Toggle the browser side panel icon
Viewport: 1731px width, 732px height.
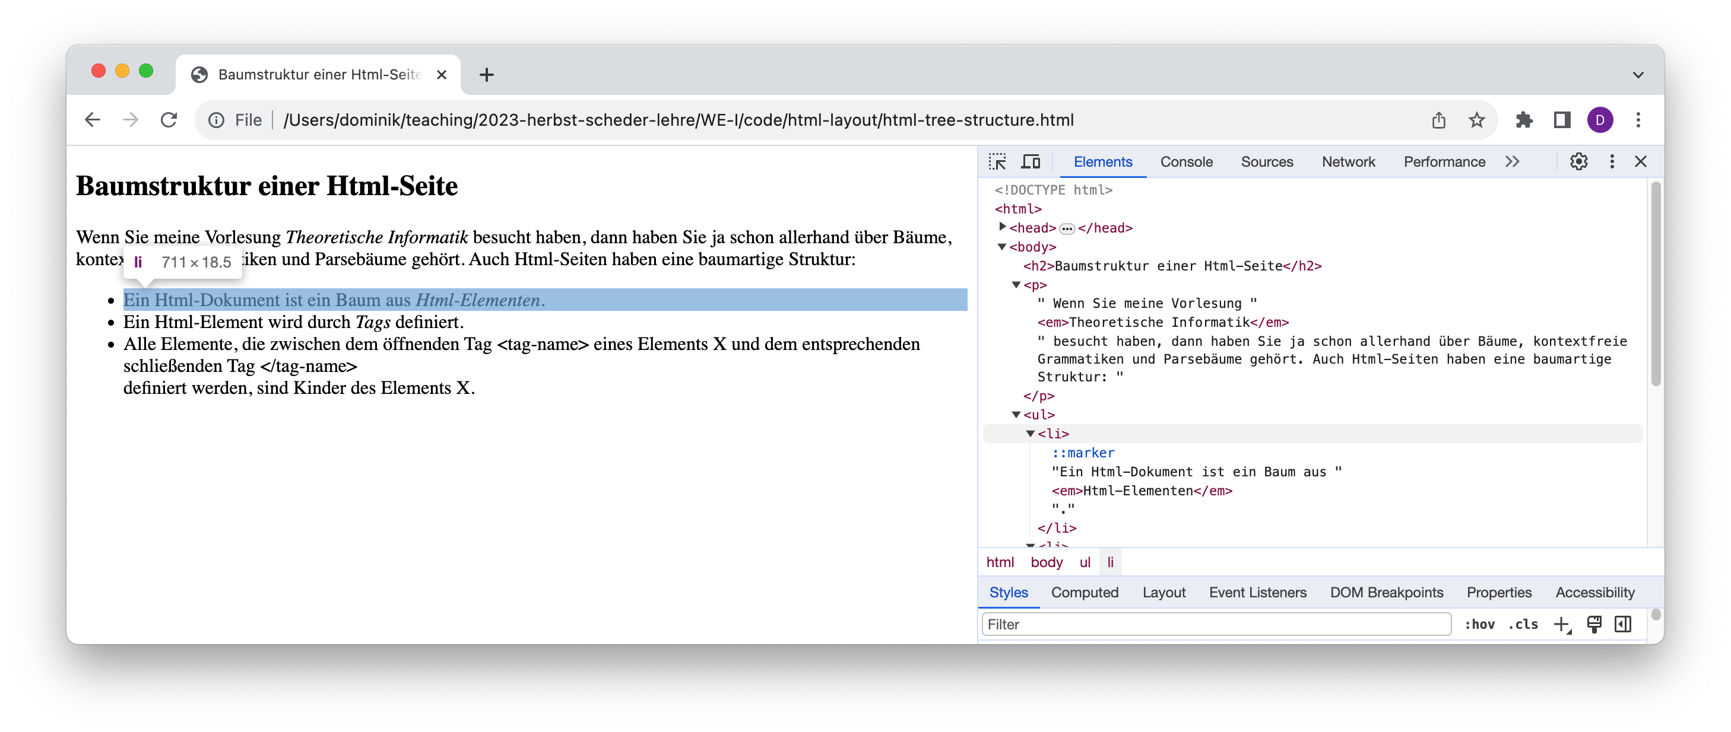coord(1562,120)
